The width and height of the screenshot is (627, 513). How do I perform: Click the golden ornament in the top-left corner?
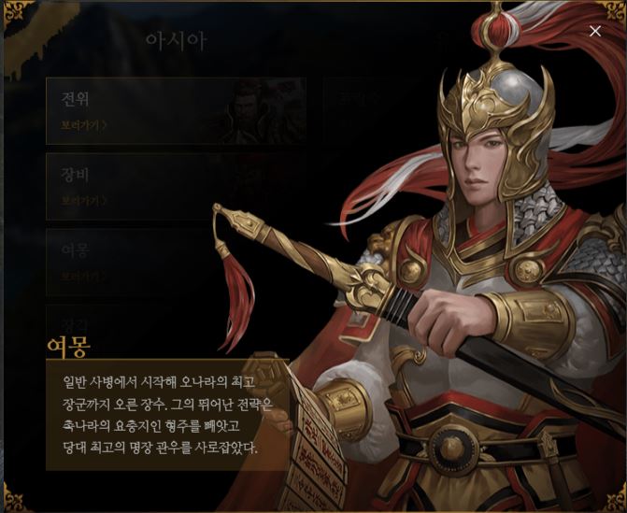click(15, 14)
